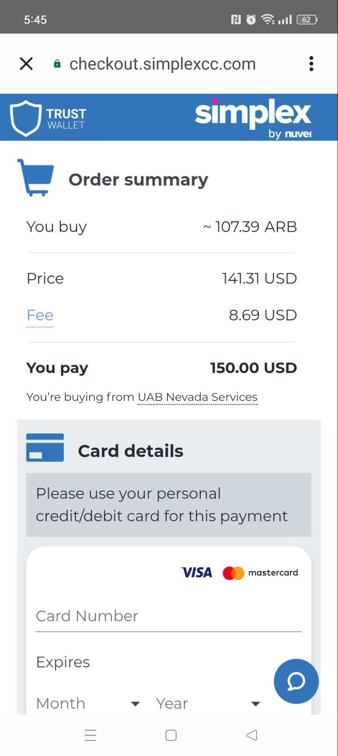Tap the Visa logo

point(197,573)
